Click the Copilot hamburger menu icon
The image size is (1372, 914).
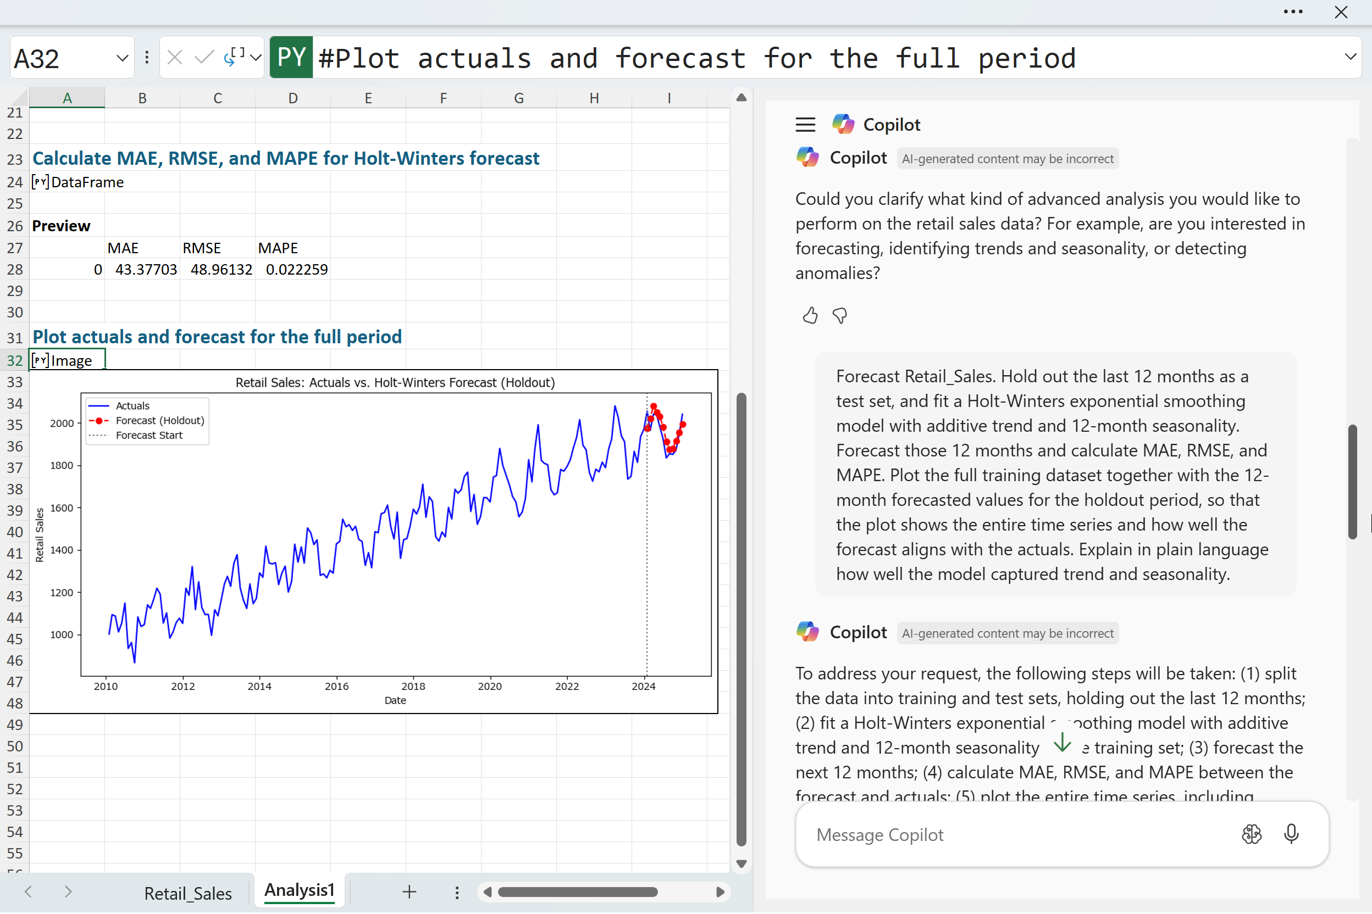[x=805, y=125]
